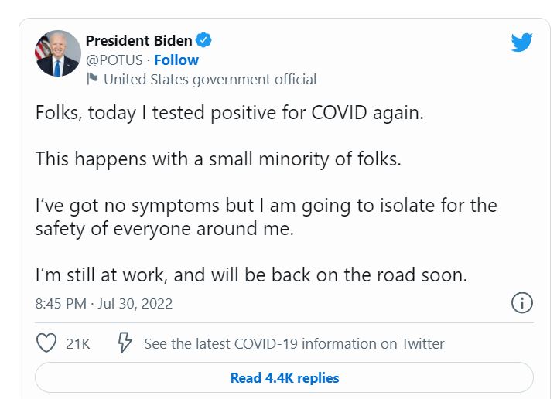The height and width of the screenshot is (399, 557).
Task: Click the Twitter bird logo
Action: tap(522, 43)
